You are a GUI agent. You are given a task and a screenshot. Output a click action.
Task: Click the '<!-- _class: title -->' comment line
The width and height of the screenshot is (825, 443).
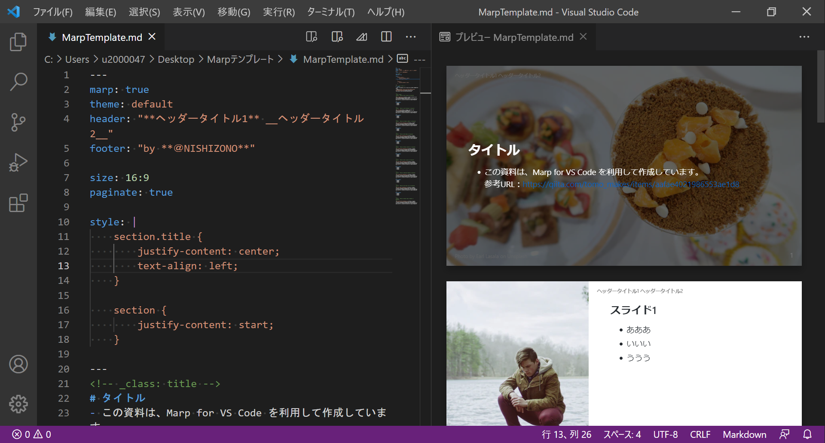(155, 384)
